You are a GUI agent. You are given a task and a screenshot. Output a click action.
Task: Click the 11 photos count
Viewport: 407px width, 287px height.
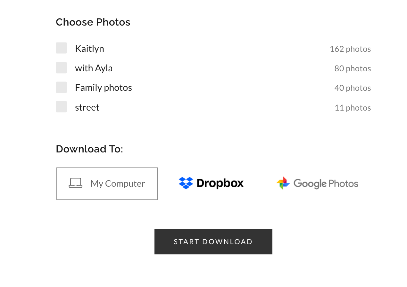pos(353,108)
